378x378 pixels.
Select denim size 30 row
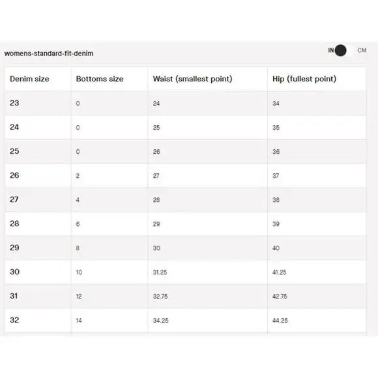(185, 272)
